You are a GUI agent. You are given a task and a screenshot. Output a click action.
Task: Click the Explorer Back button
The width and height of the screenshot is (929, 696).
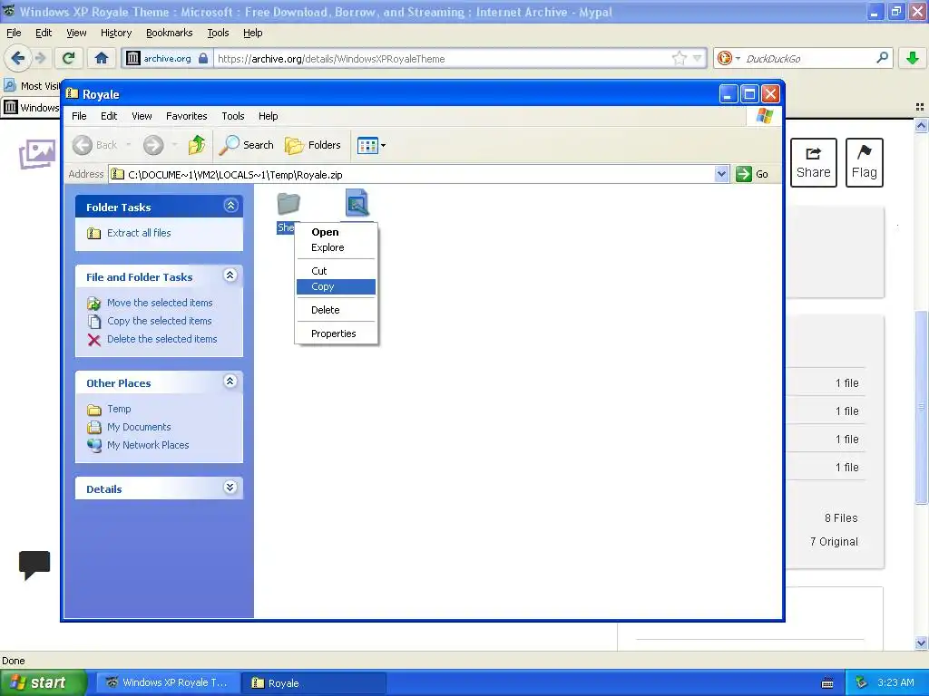click(95, 145)
